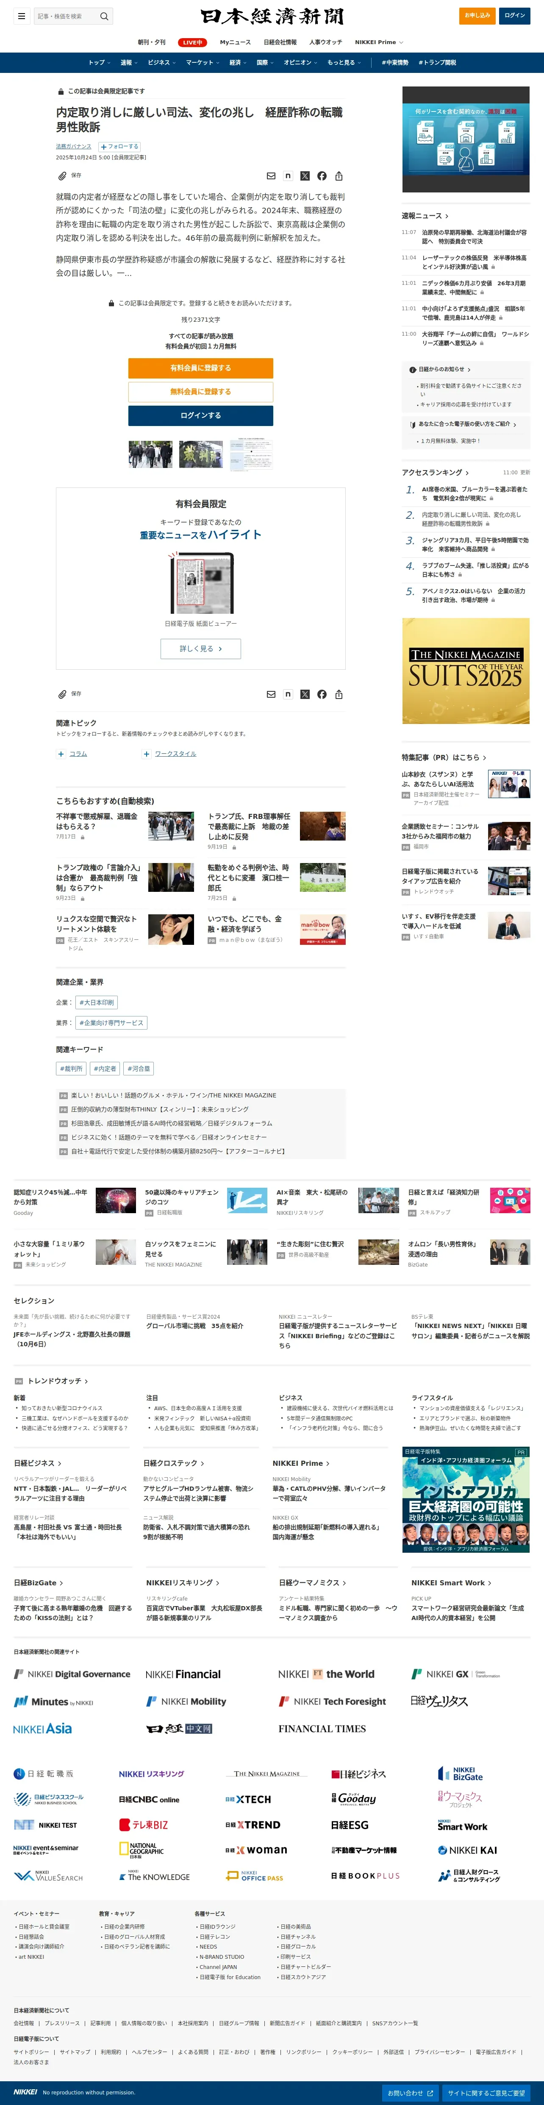The height and width of the screenshot is (2105, 544).
Task: Click 無料会員に登録する button
Action: point(201,392)
